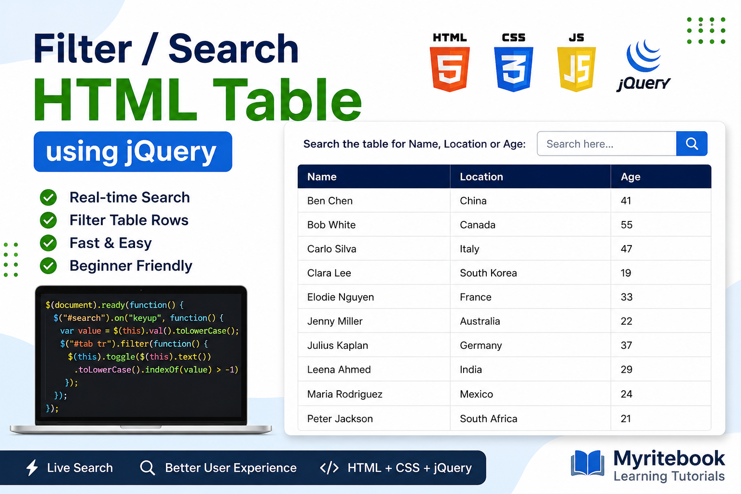Click the age value 37
The width and height of the screenshot is (741, 494).
[x=626, y=345]
